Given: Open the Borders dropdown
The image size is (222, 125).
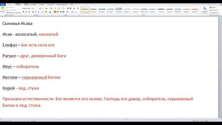Looking at the screenshot, I should point(76,12).
